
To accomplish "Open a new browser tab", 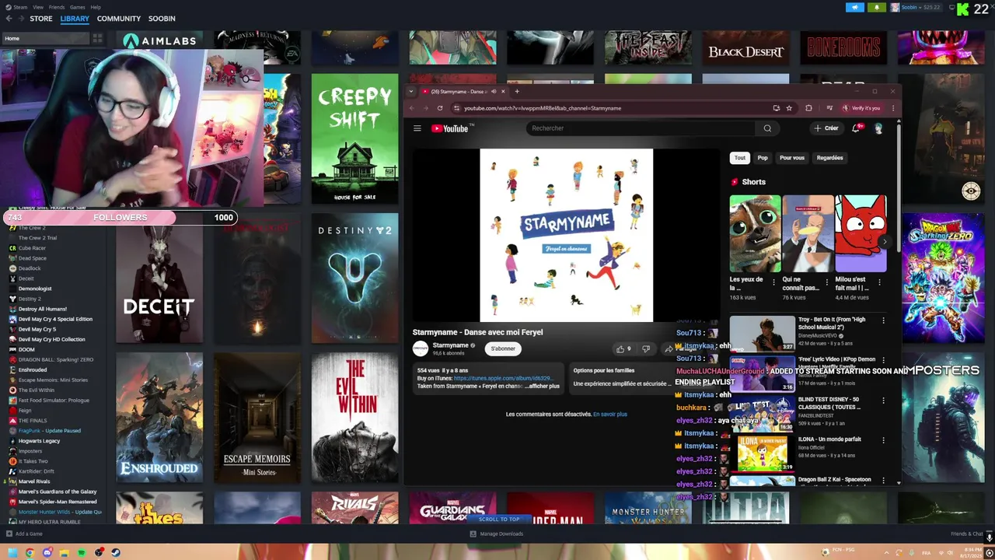I will (x=517, y=91).
